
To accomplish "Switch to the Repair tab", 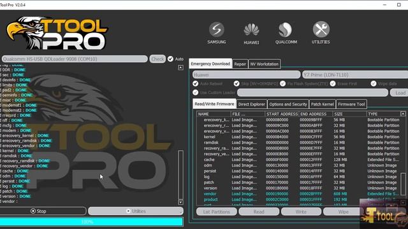I will click(x=240, y=64).
